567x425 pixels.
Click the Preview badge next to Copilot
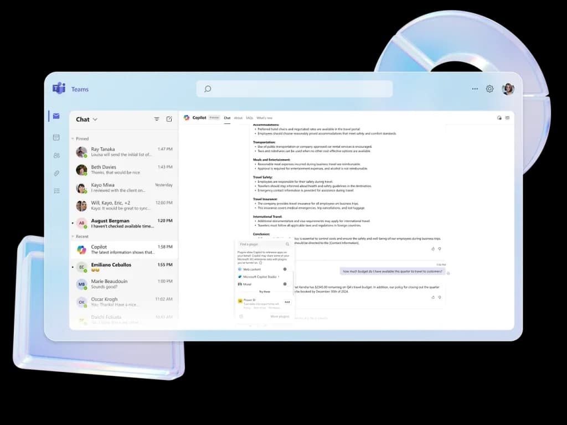(x=214, y=117)
